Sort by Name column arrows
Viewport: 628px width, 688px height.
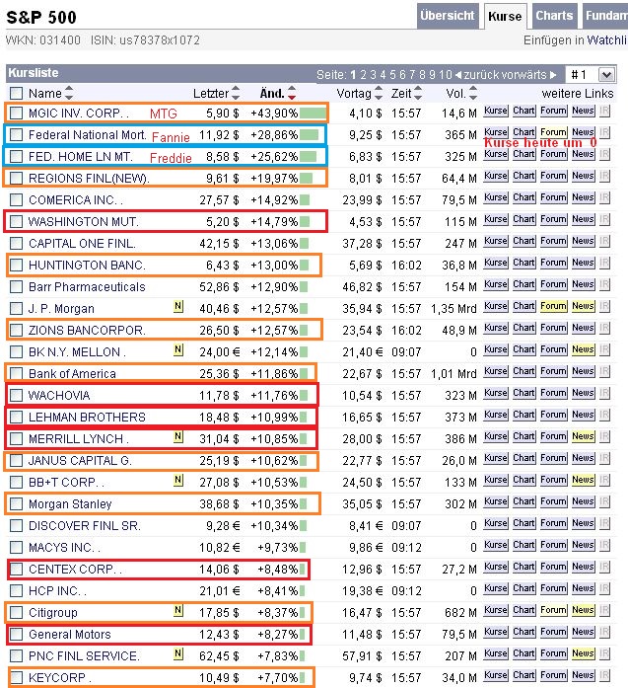click(69, 93)
